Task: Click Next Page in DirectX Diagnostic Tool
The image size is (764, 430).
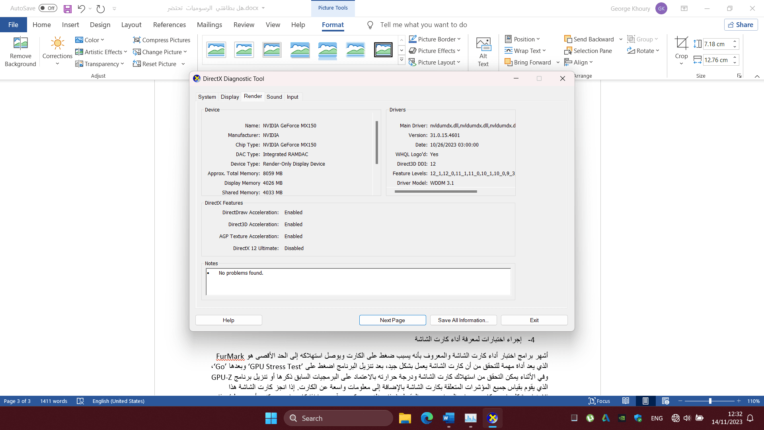Action: pyautogui.click(x=392, y=320)
